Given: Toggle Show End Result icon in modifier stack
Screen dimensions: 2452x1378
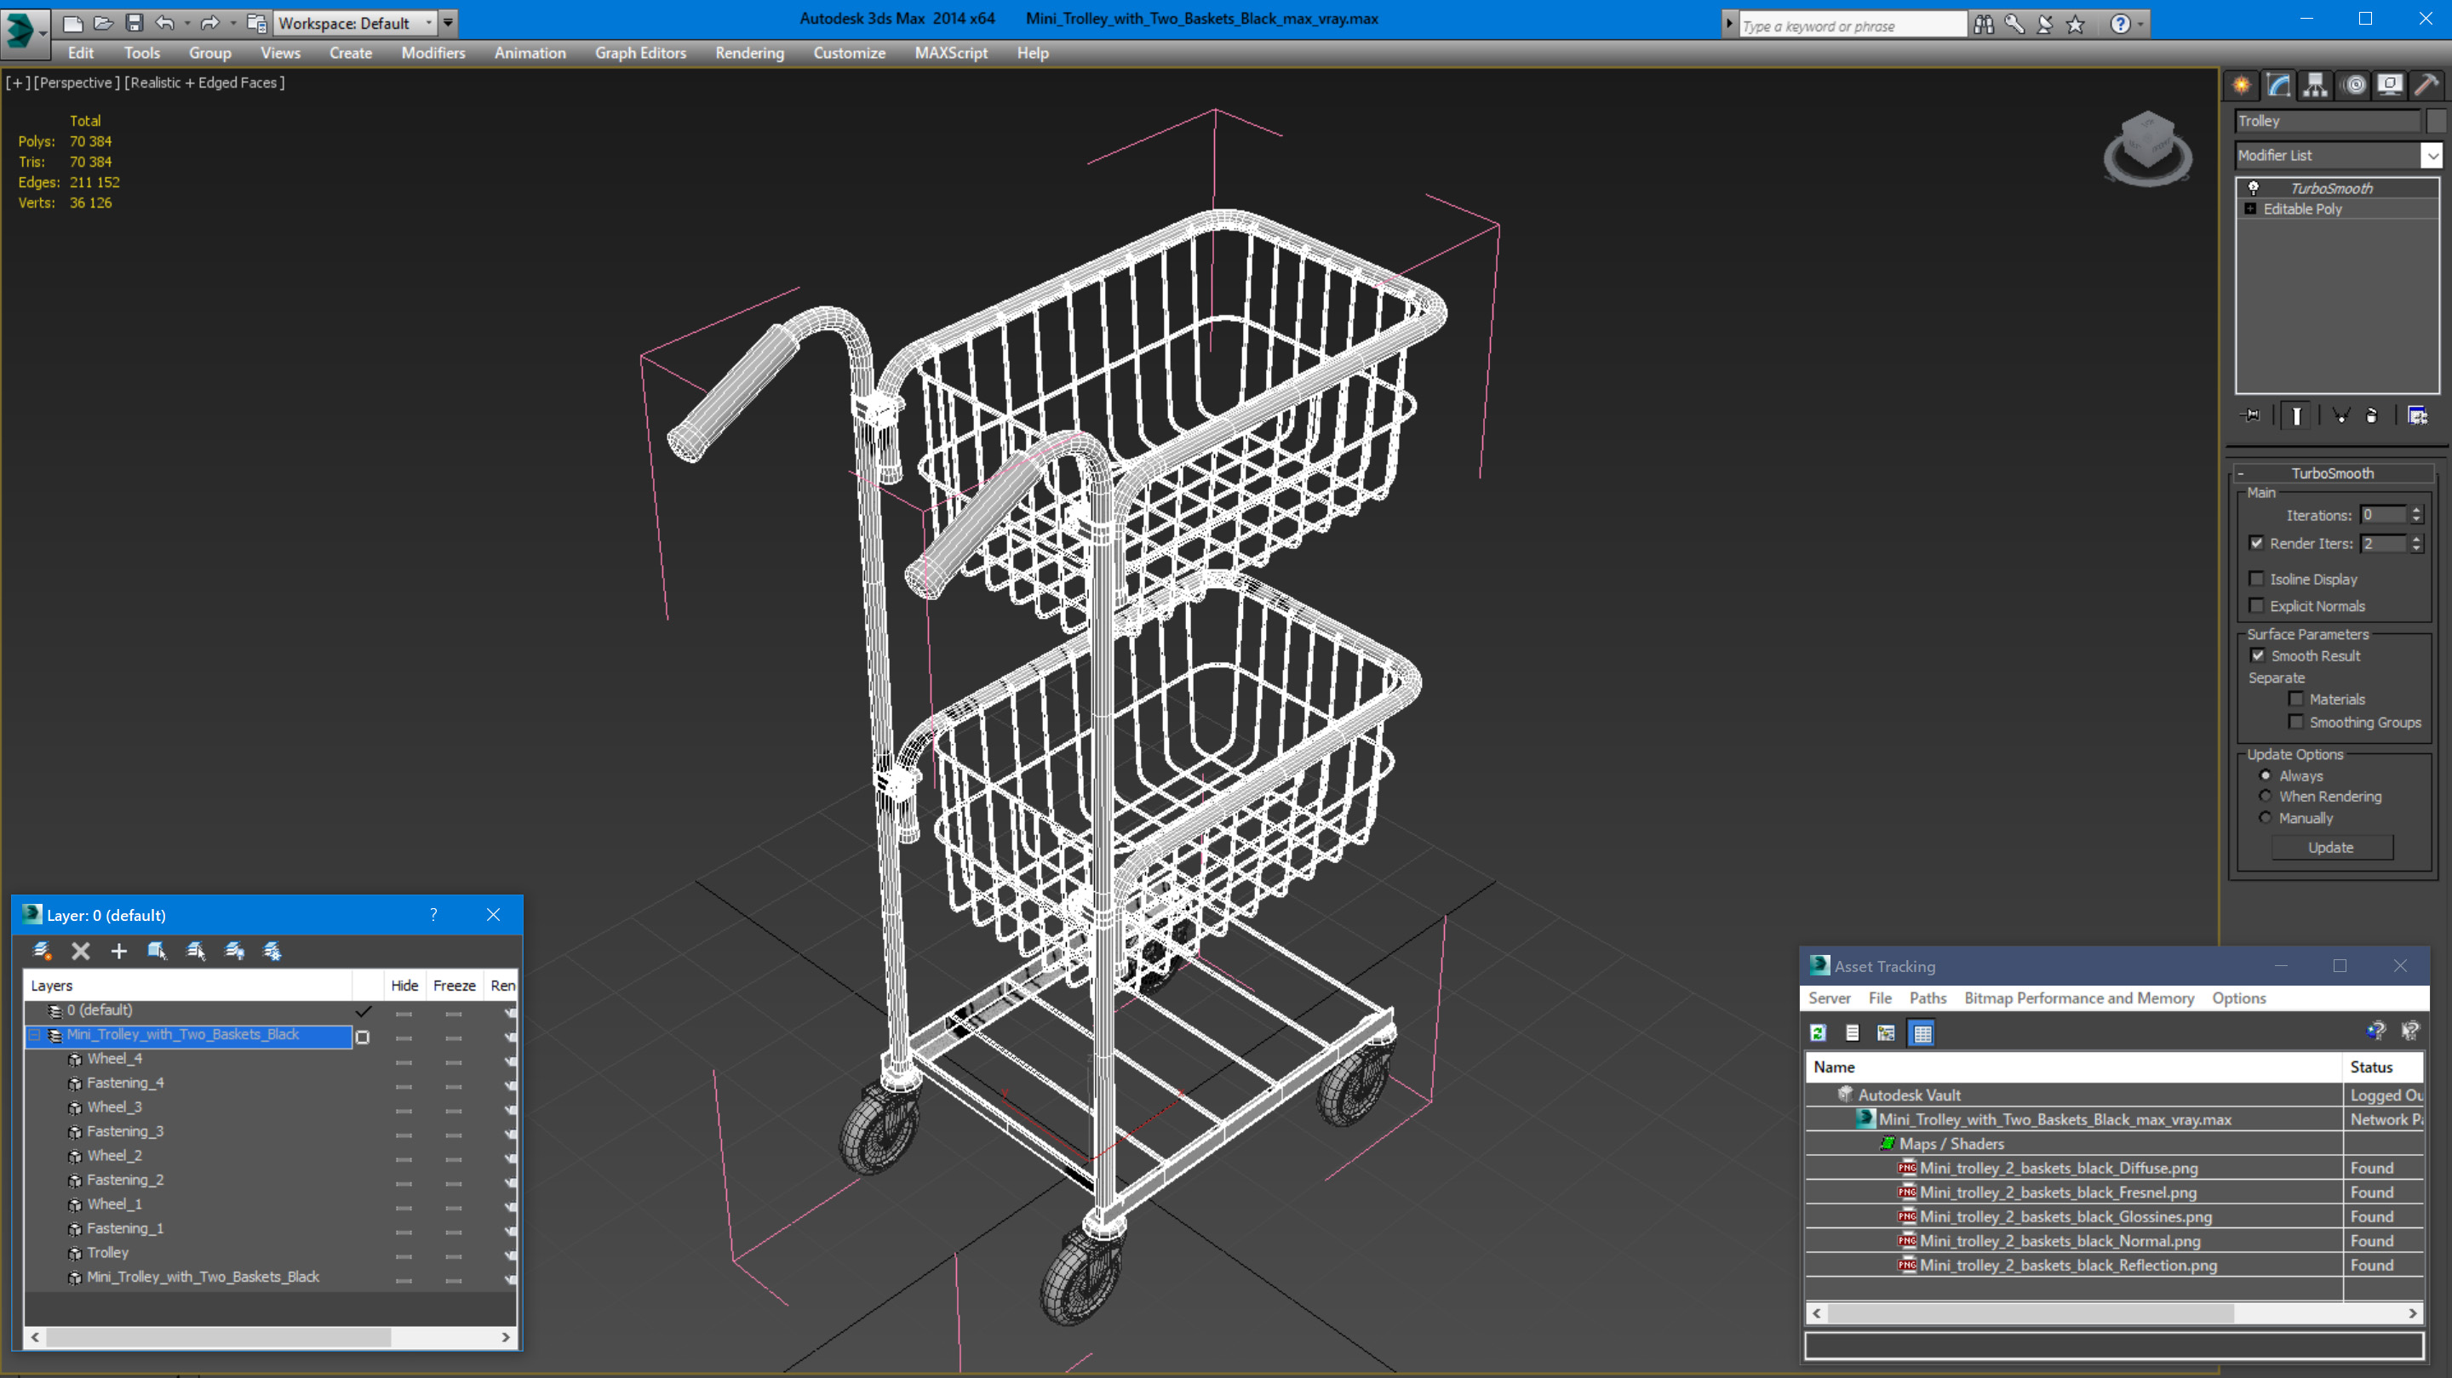Looking at the screenshot, I should point(2296,416).
